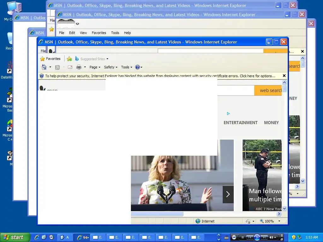Open the police officer article thumbnail

[x=262, y=175]
